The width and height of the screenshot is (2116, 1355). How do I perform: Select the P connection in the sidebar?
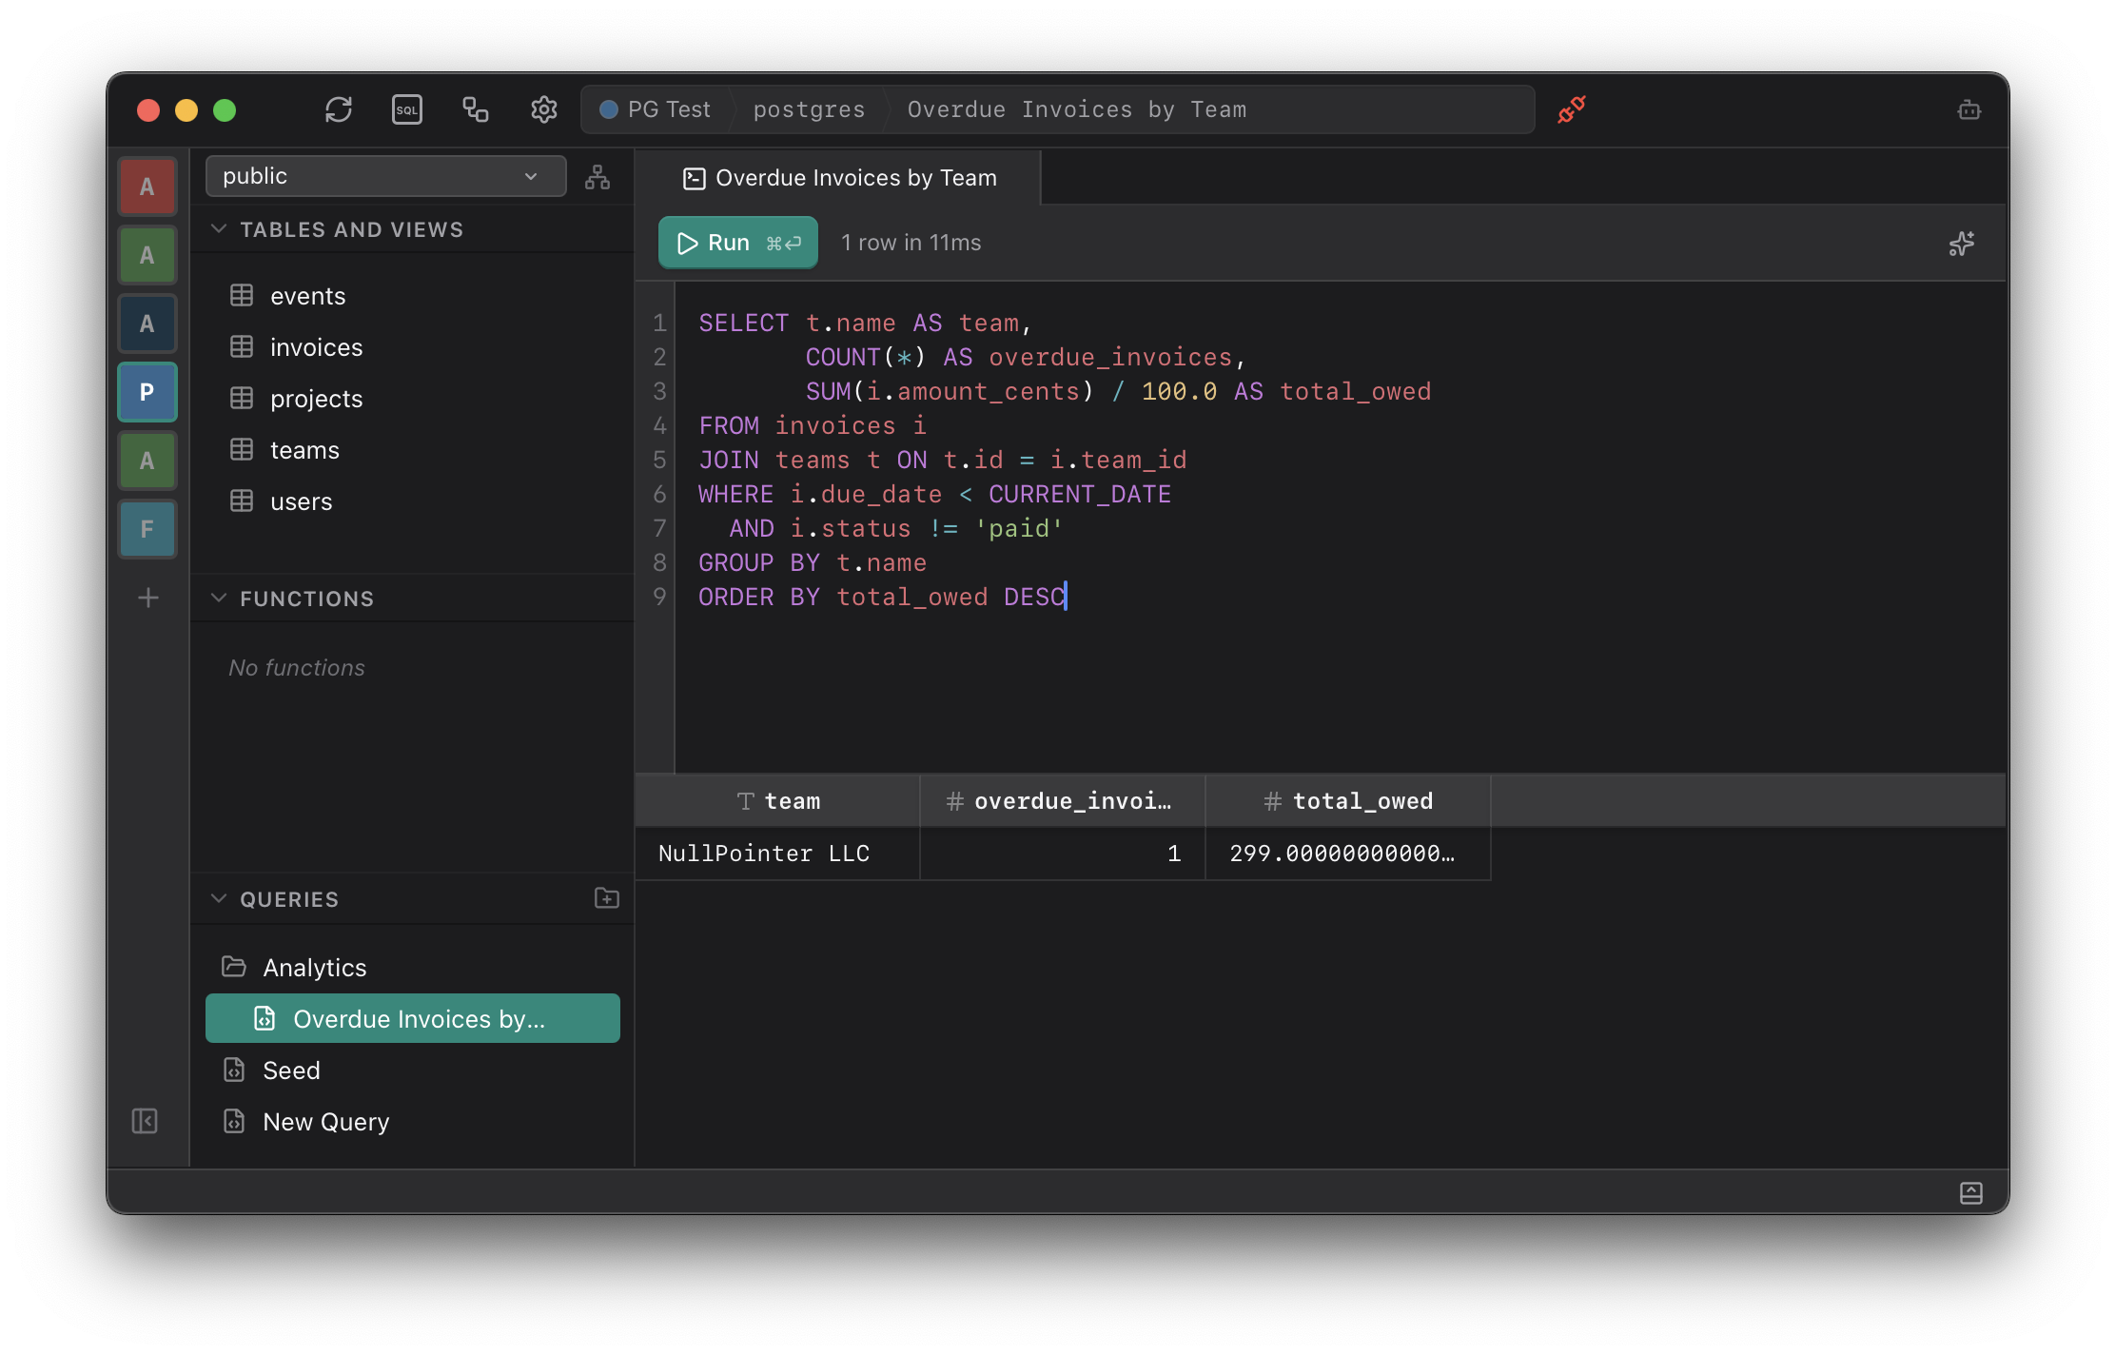click(147, 391)
